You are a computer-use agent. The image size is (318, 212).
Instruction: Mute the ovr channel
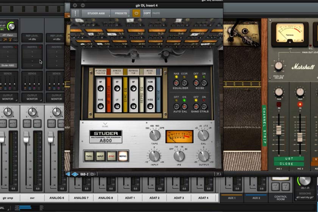pyautogui.click(x=37, y=123)
